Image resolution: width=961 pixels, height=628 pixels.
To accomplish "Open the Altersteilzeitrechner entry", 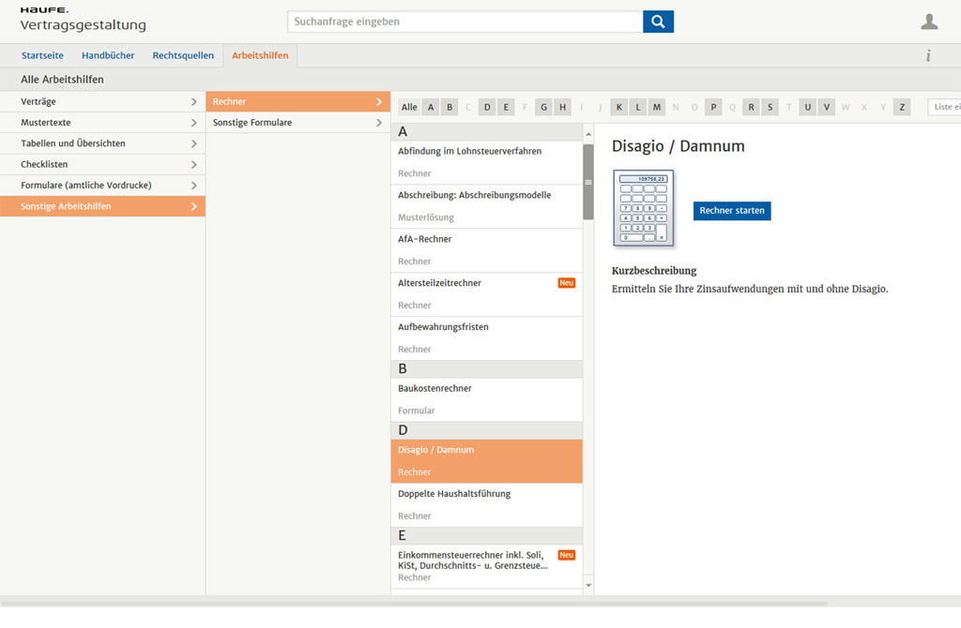I will pos(487,294).
